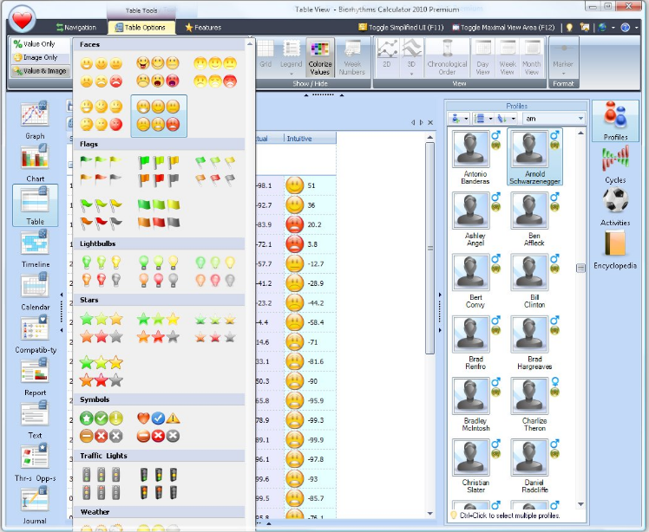649x532 pixels.
Task: Open the Text view
Action: click(x=35, y=418)
